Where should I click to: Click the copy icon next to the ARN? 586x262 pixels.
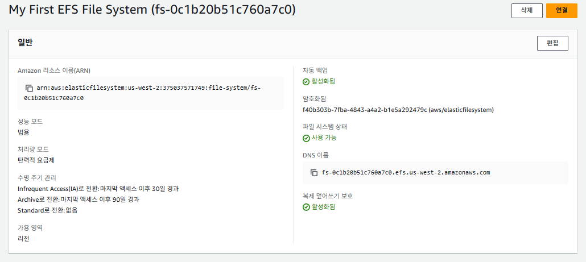click(29, 89)
